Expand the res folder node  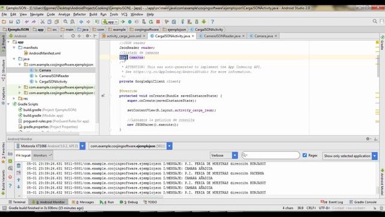pyautogui.click(x=14, y=98)
